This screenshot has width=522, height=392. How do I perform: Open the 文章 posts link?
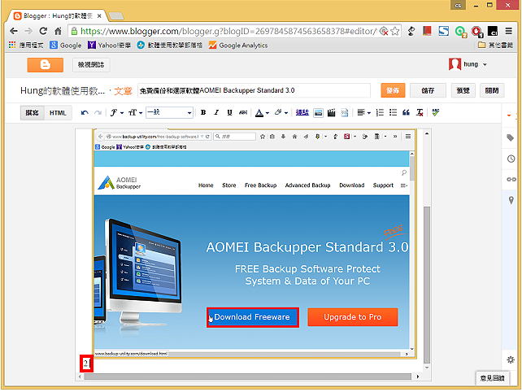[123, 90]
